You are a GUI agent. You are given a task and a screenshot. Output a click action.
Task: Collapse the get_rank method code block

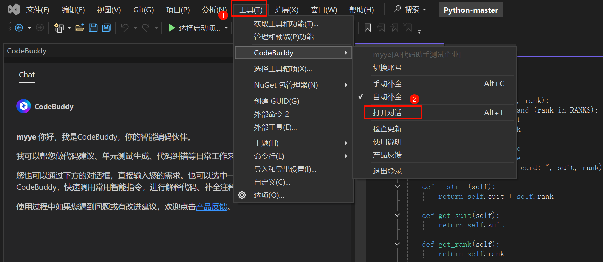click(397, 244)
